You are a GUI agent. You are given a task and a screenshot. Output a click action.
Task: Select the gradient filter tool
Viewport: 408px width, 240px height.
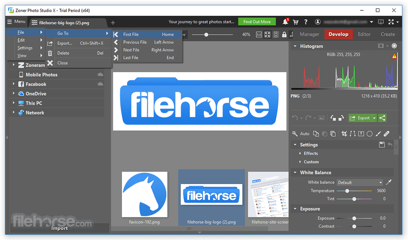[x=361, y=134]
